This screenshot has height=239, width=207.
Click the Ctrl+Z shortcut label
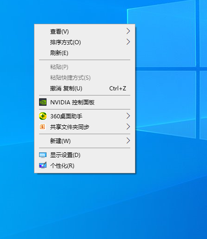pyautogui.click(x=118, y=89)
